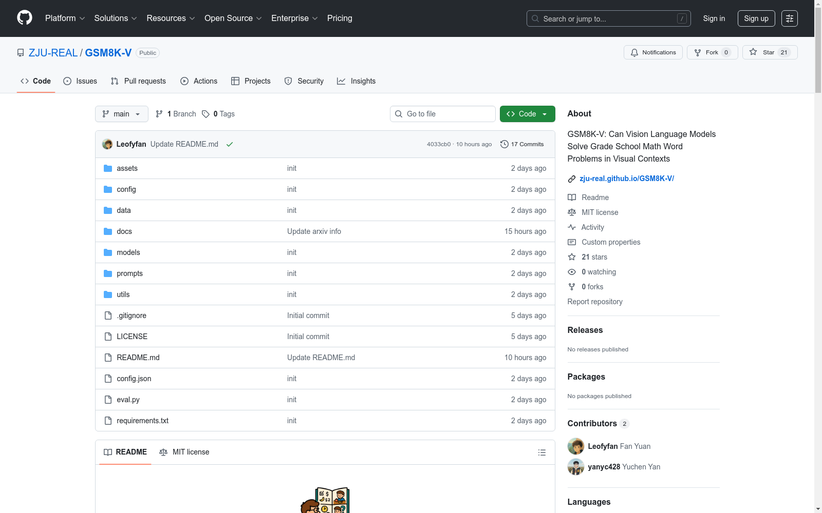The width and height of the screenshot is (822, 513).
Task: Open the zju-real.github.io/GSM8K-V/ link
Action: (x=627, y=179)
